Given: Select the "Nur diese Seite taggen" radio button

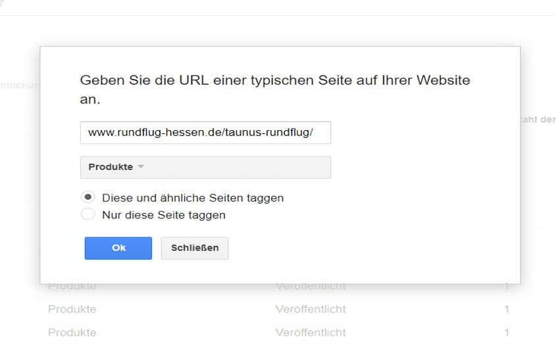Looking at the screenshot, I should 88,214.
